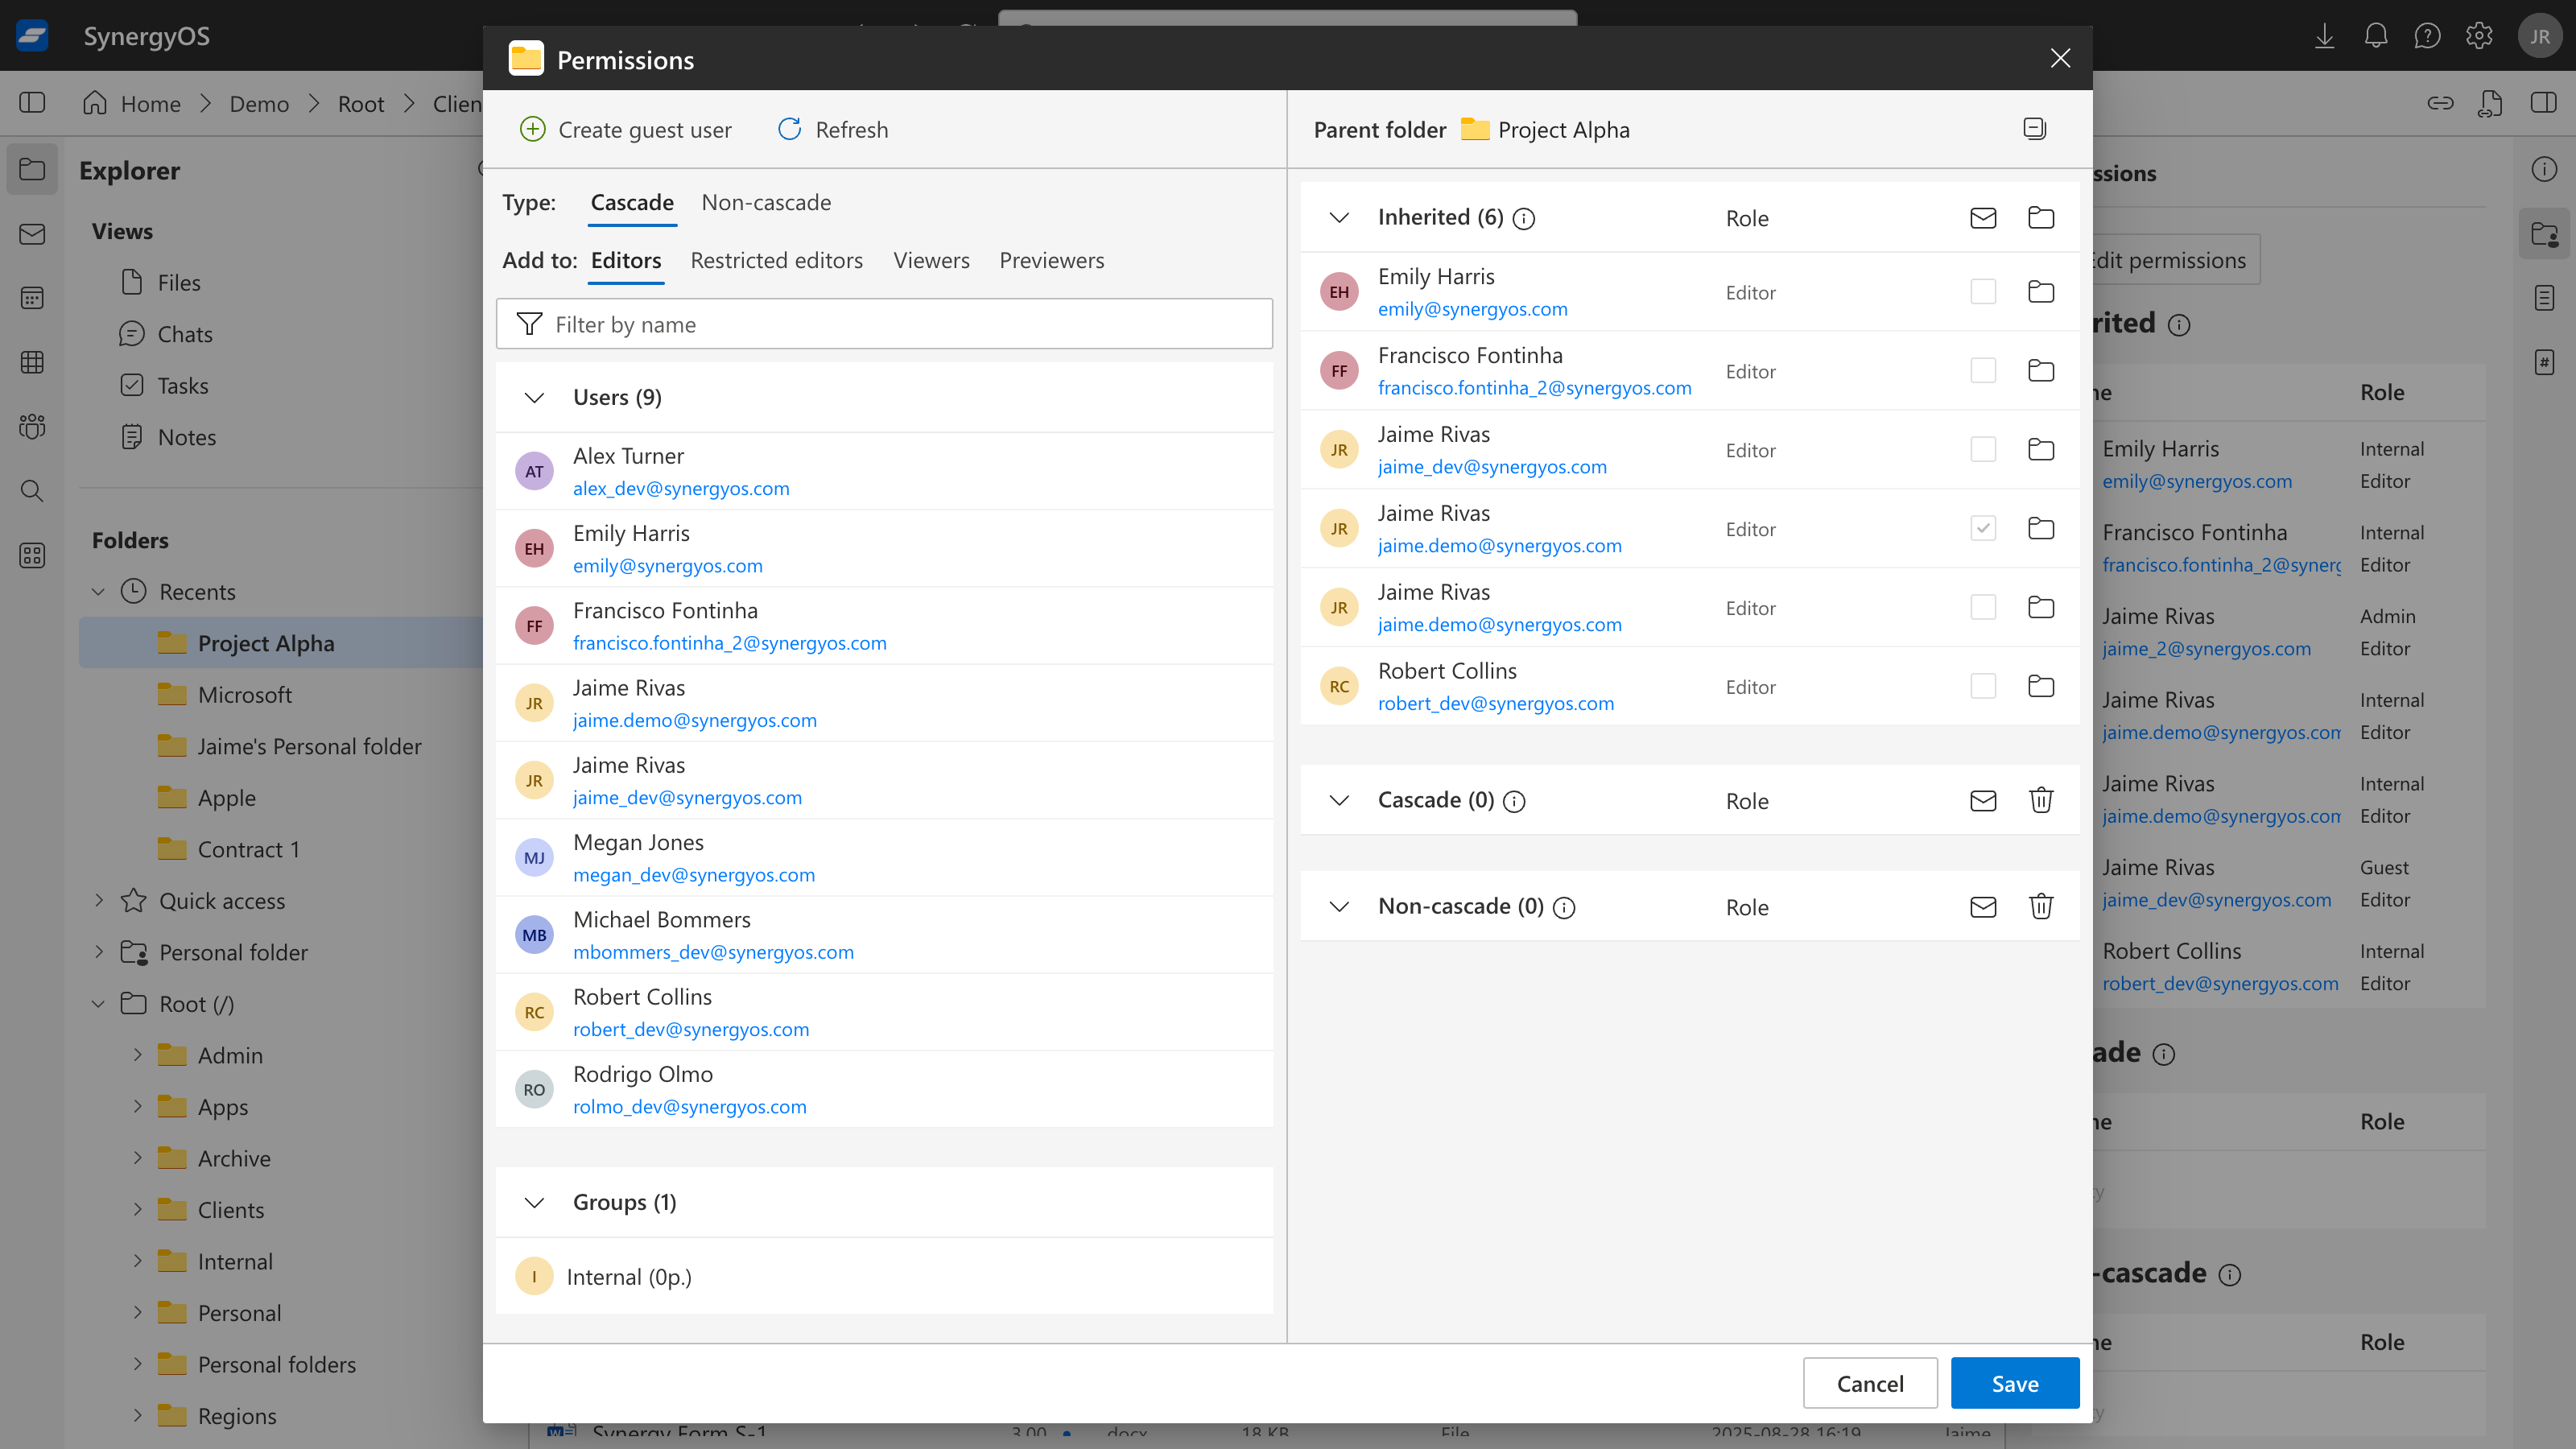Open the help question icon in the top bar

click(2427, 36)
